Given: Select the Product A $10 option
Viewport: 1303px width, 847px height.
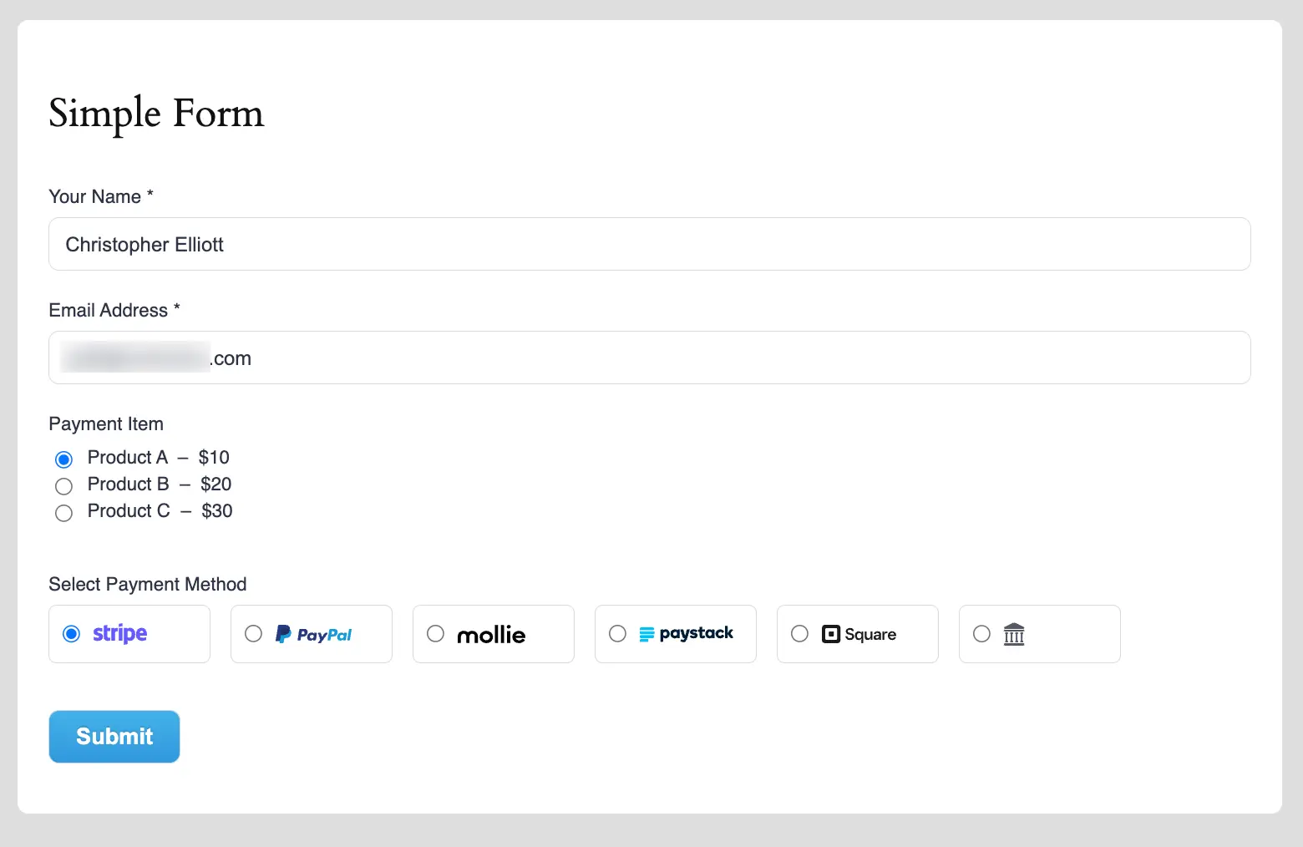Looking at the screenshot, I should tap(64, 459).
